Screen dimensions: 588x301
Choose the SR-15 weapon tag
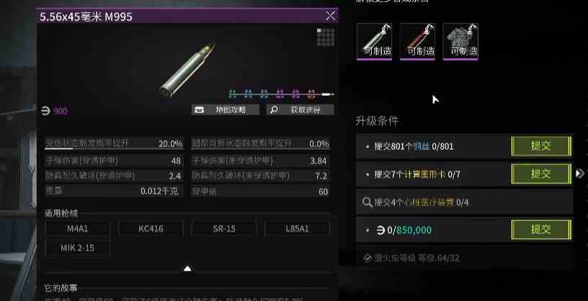click(x=224, y=229)
